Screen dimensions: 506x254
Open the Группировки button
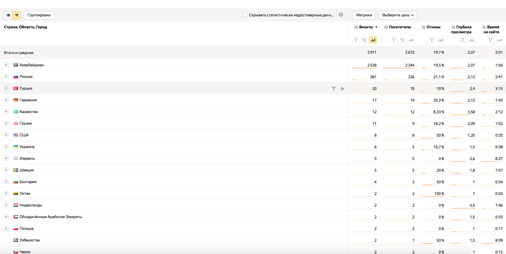click(x=39, y=15)
